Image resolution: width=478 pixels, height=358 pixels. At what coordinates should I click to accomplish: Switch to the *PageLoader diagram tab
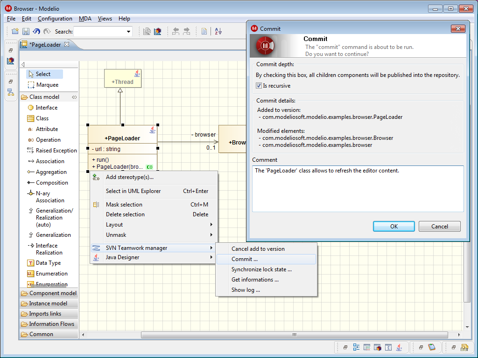tap(45, 44)
